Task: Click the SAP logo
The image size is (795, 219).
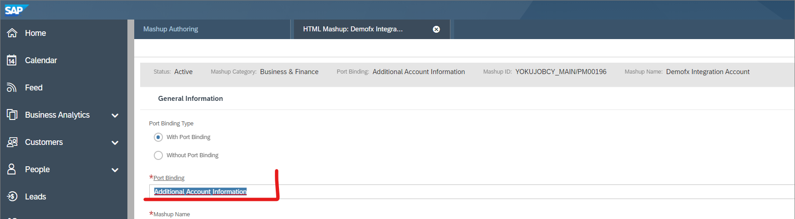Action: coord(15,10)
